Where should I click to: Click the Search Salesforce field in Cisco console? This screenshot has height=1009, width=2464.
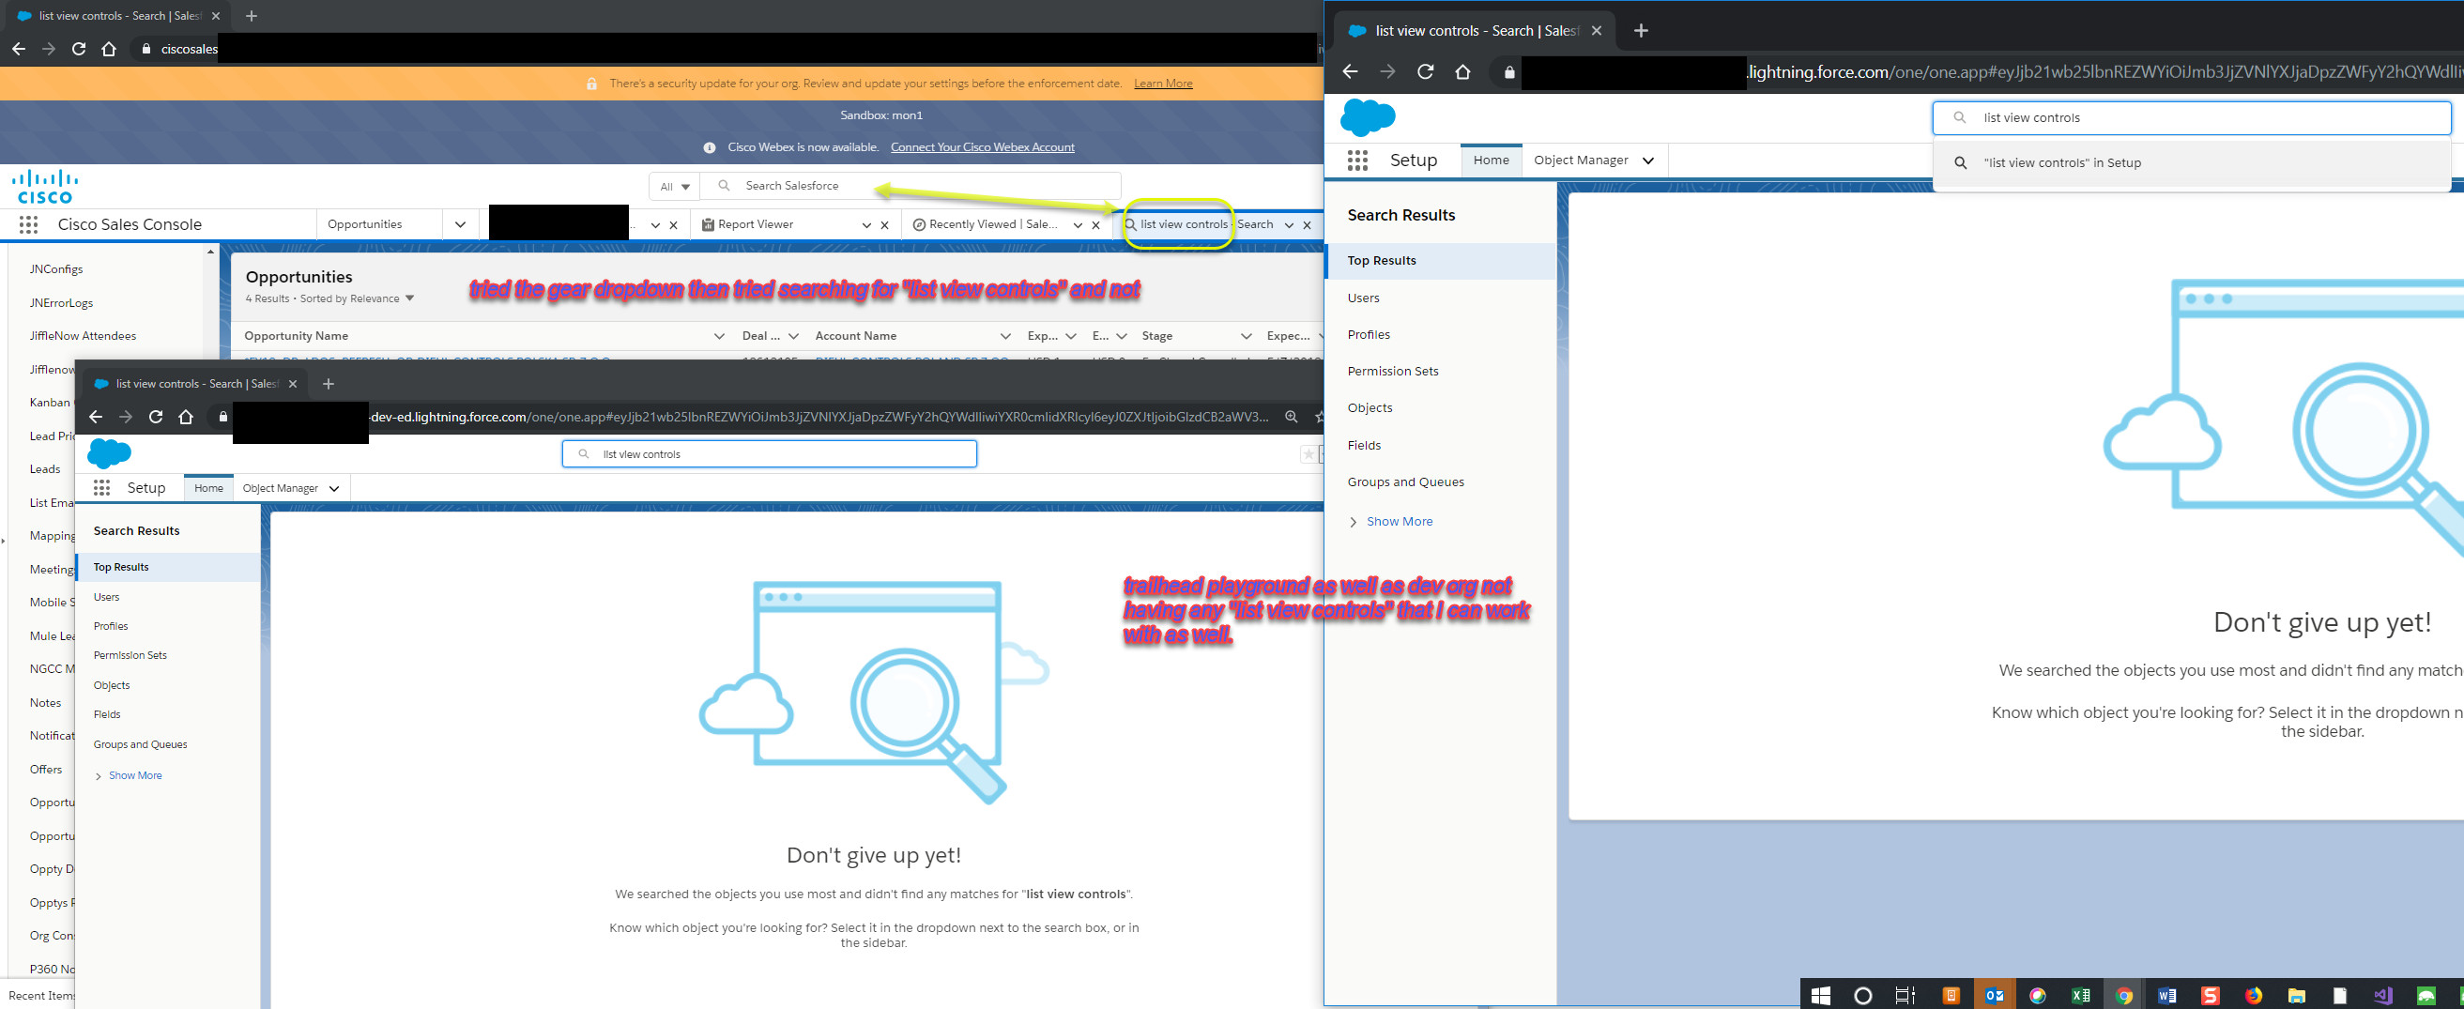[911, 186]
